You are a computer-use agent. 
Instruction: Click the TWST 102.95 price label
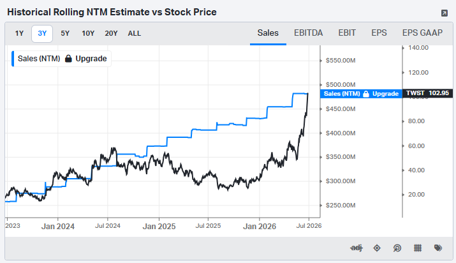tap(427, 93)
